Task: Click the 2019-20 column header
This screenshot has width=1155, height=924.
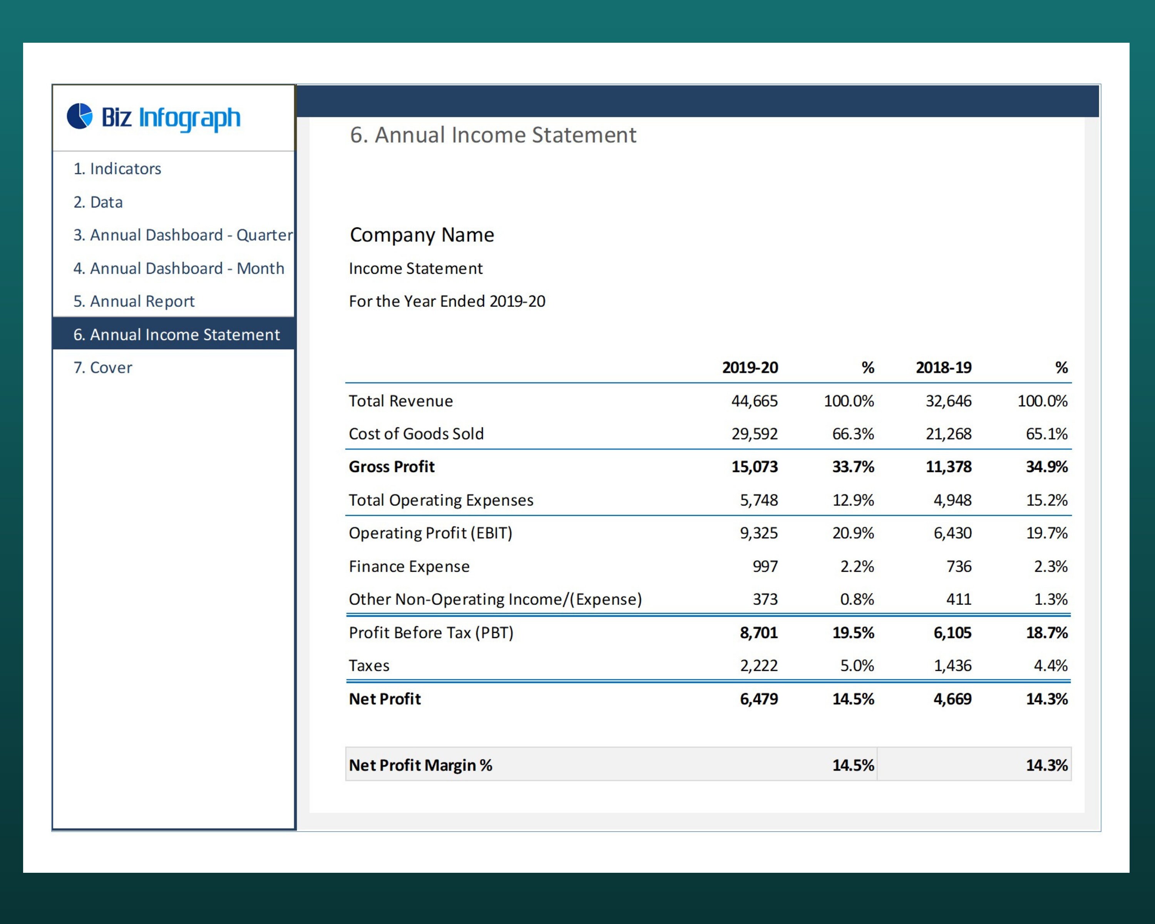Action: point(750,367)
